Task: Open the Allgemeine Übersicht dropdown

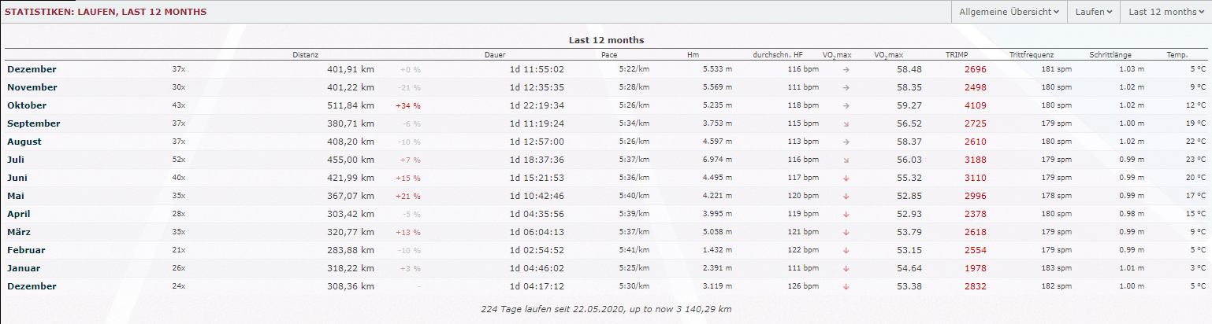Action: point(1009,12)
